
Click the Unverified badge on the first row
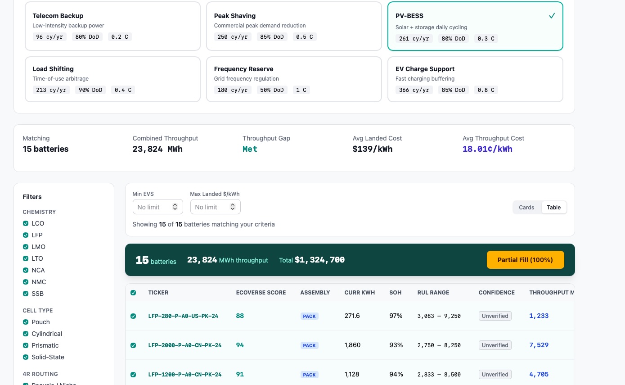pyautogui.click(x=495, y=316)
